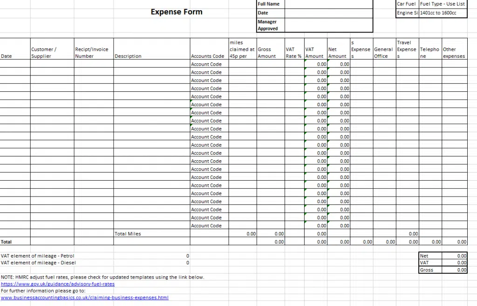Select the Travel Expenses column header
The height and width of the screenshot is (306, 477).
coord(407,48)
